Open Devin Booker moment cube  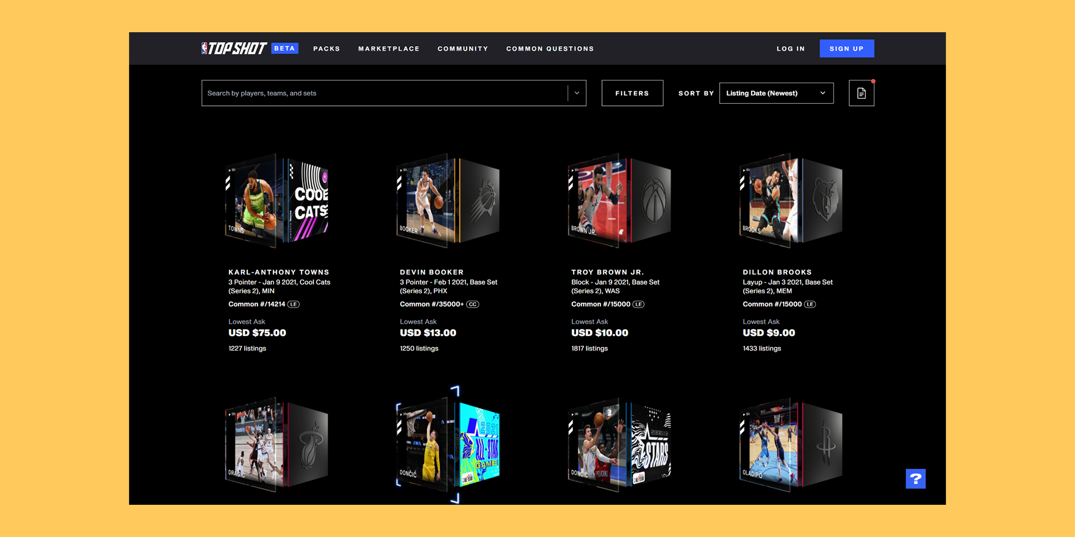click(x=448, y=201)
